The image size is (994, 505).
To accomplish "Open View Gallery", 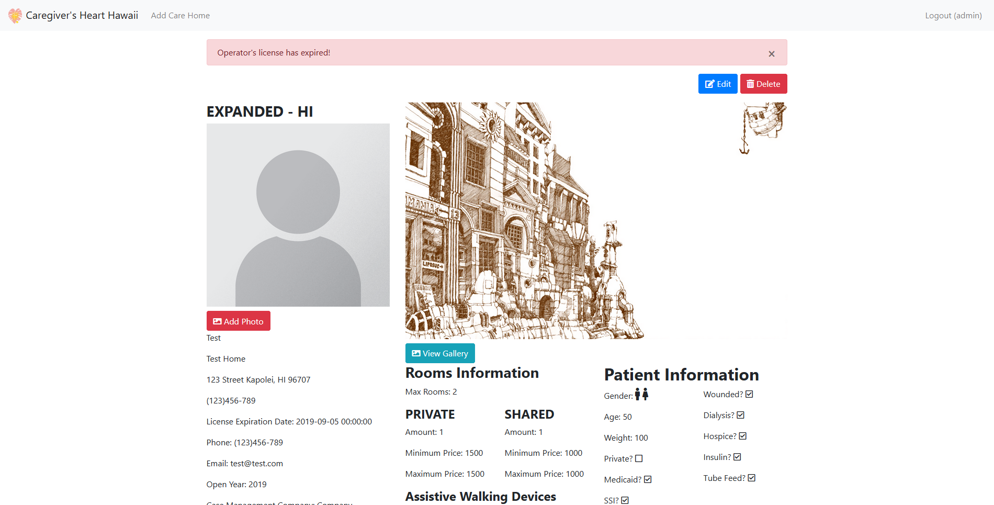I will pyautogui.click(x=440, y=353).
